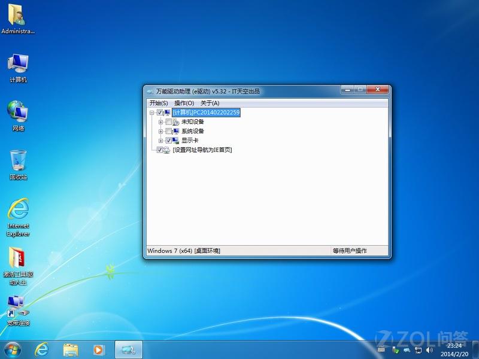Minimize the 万能驱动助理 window
Screen dimensions: 479x359
tap(347, 90)
